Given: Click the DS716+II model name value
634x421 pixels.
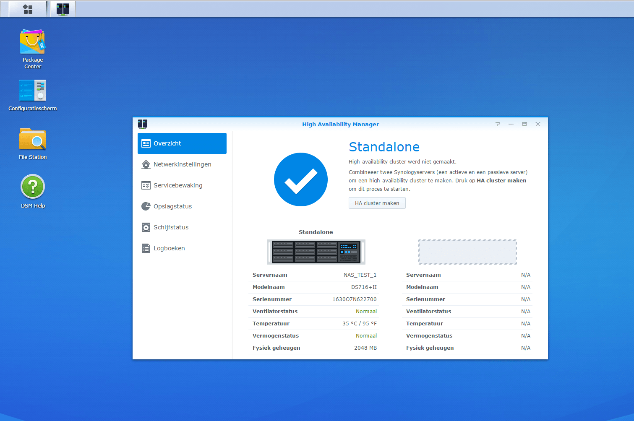Looking at the screenshot, I should (x=364, y=287).
